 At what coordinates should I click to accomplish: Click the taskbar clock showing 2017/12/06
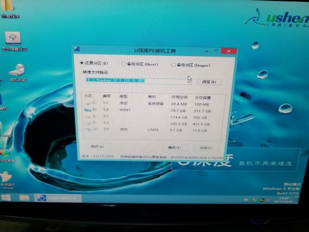(284, 200)
